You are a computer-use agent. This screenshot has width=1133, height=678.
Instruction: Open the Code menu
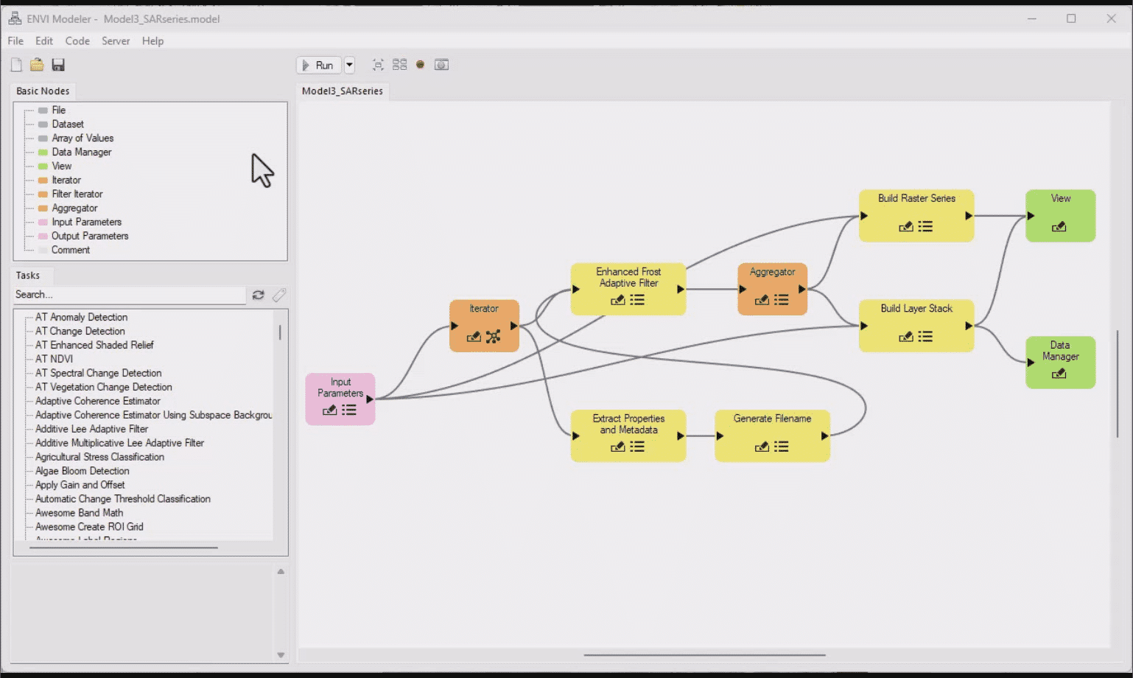tap(77, 41)
